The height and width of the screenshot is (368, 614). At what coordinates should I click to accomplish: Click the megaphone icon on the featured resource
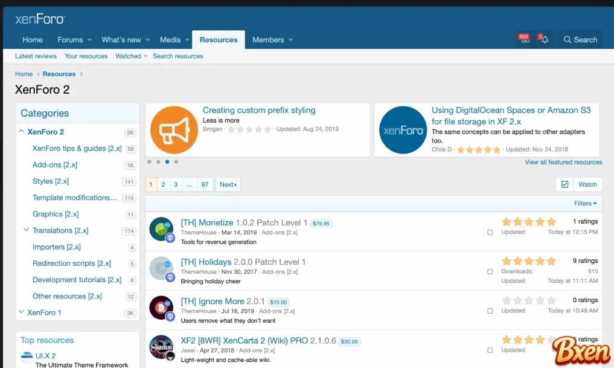click(174, 129)
